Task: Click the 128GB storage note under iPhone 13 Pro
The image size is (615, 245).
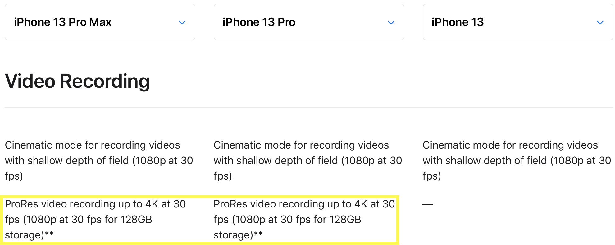Action: pos(287,227)
